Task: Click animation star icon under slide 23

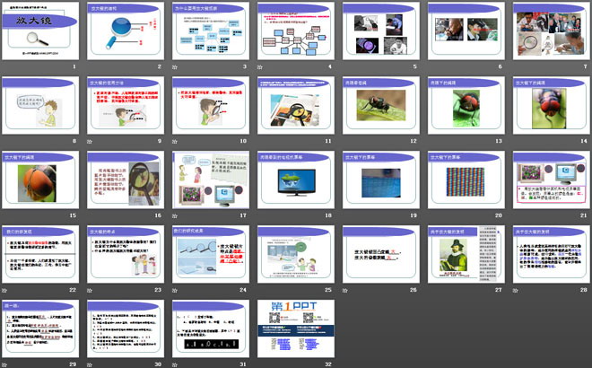Action: pos(90,290)
